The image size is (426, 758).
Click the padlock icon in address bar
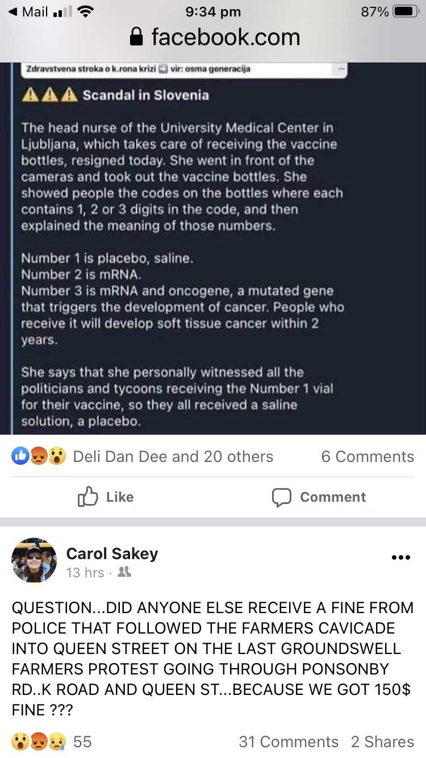(x=136, y=38)
